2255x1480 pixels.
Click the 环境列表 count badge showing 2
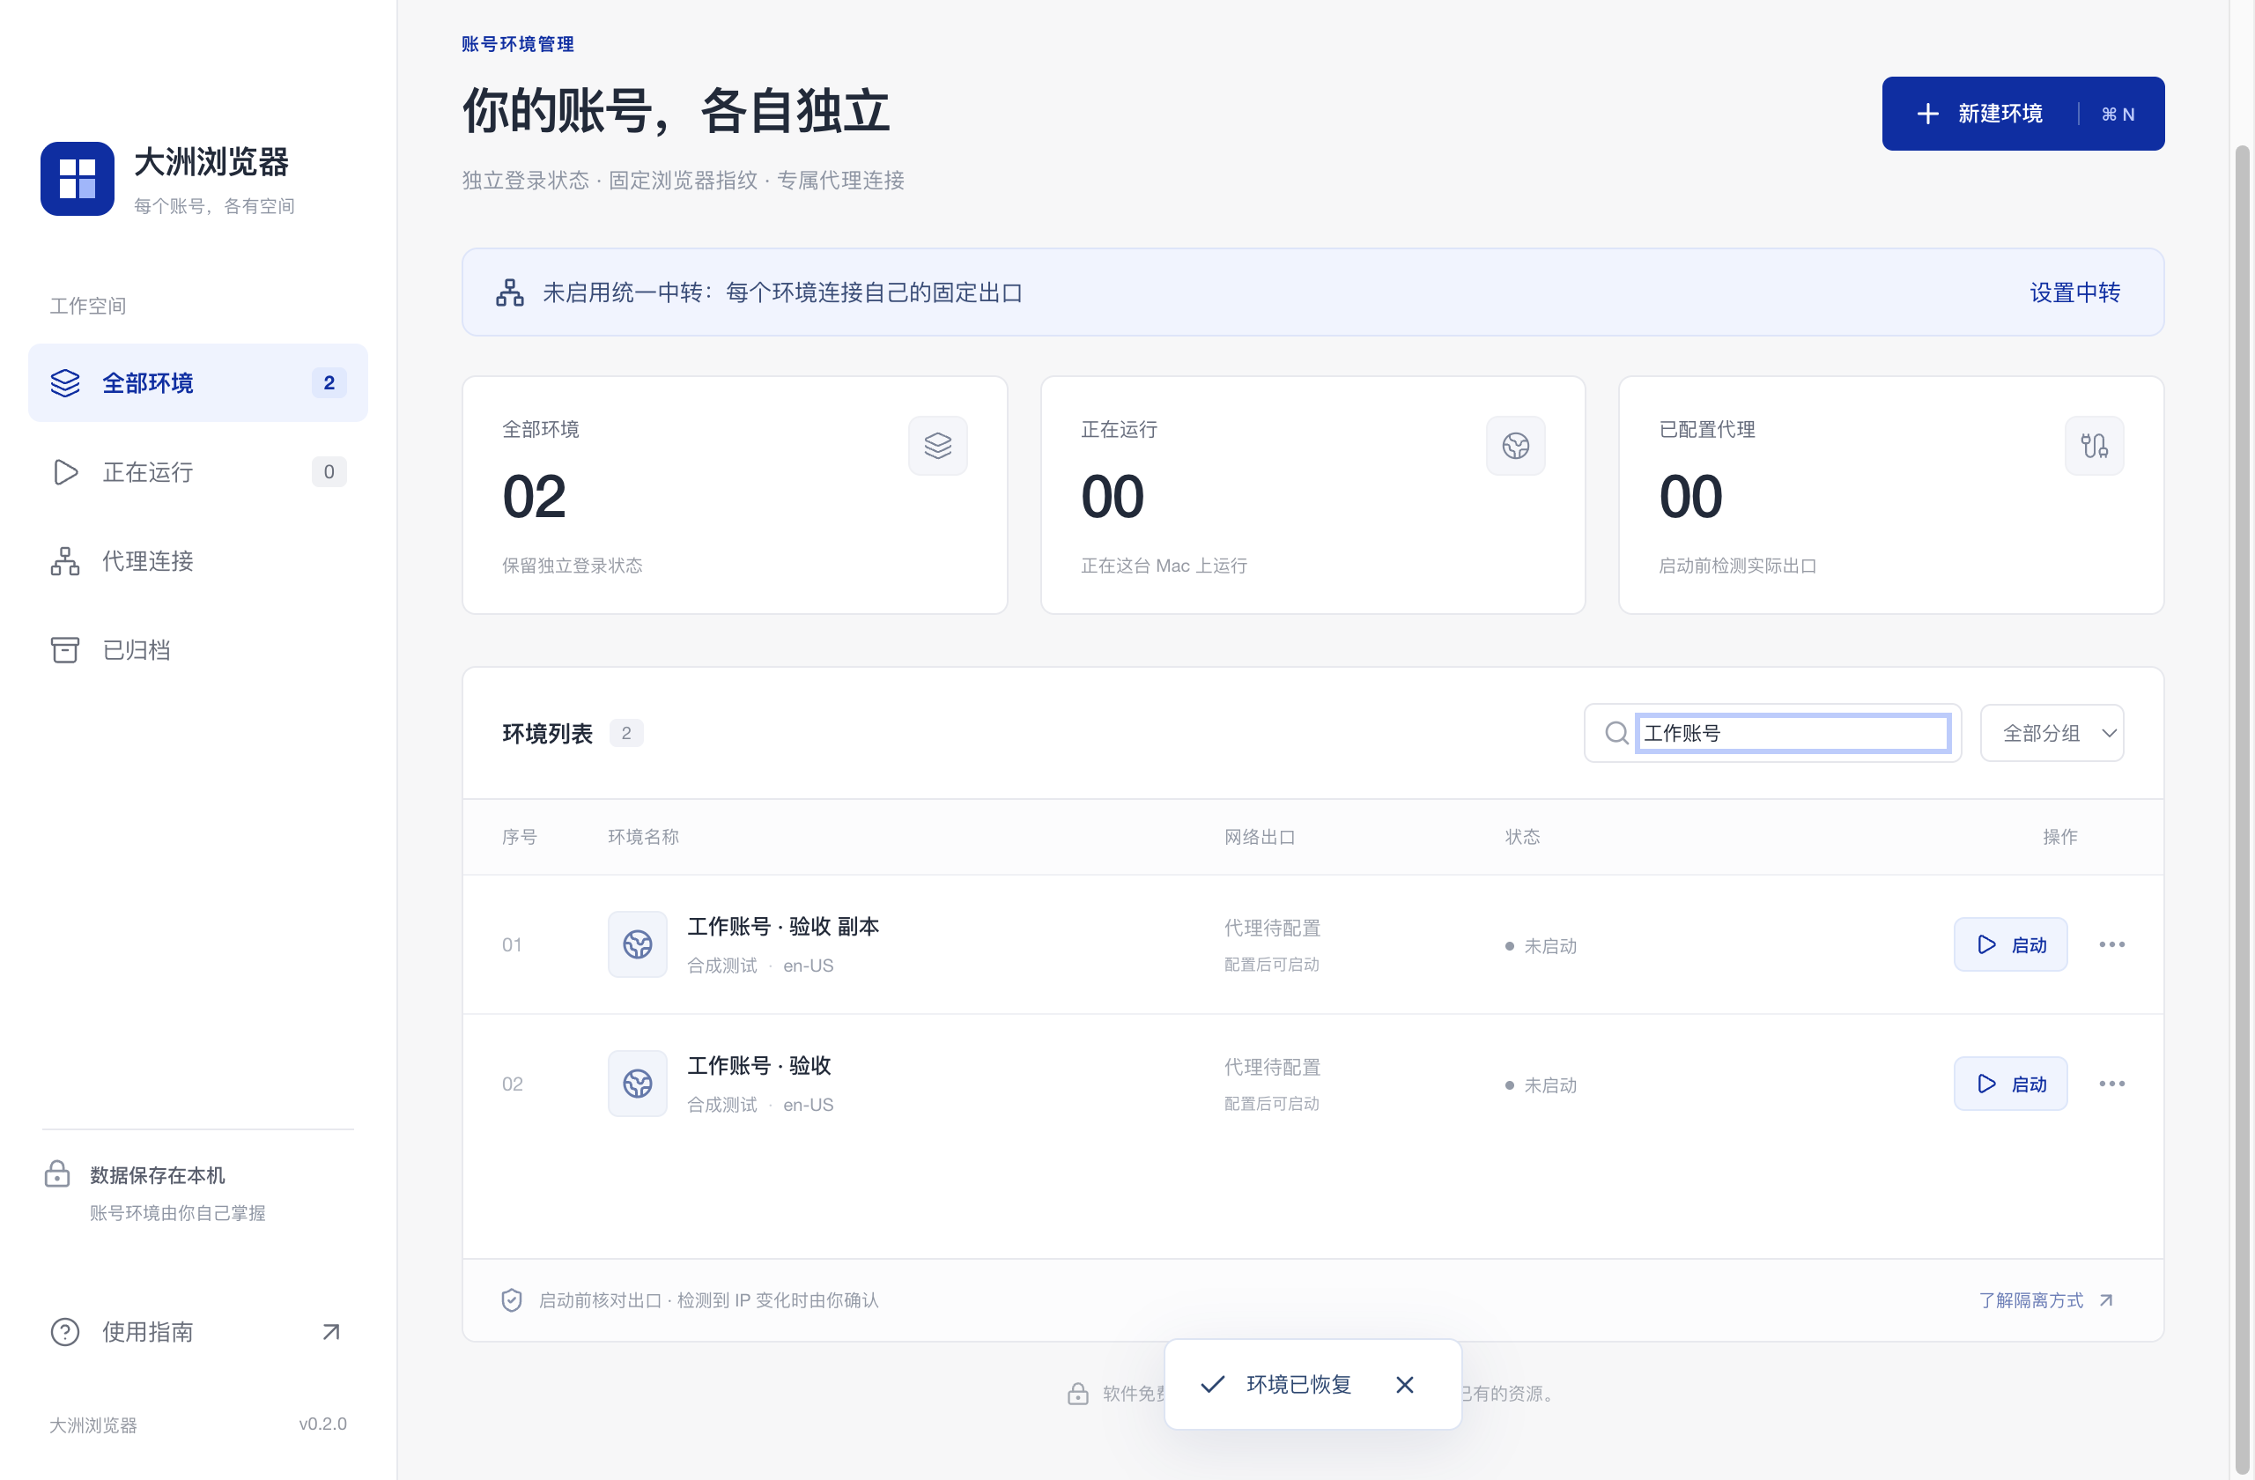click(x=625, y=733)
